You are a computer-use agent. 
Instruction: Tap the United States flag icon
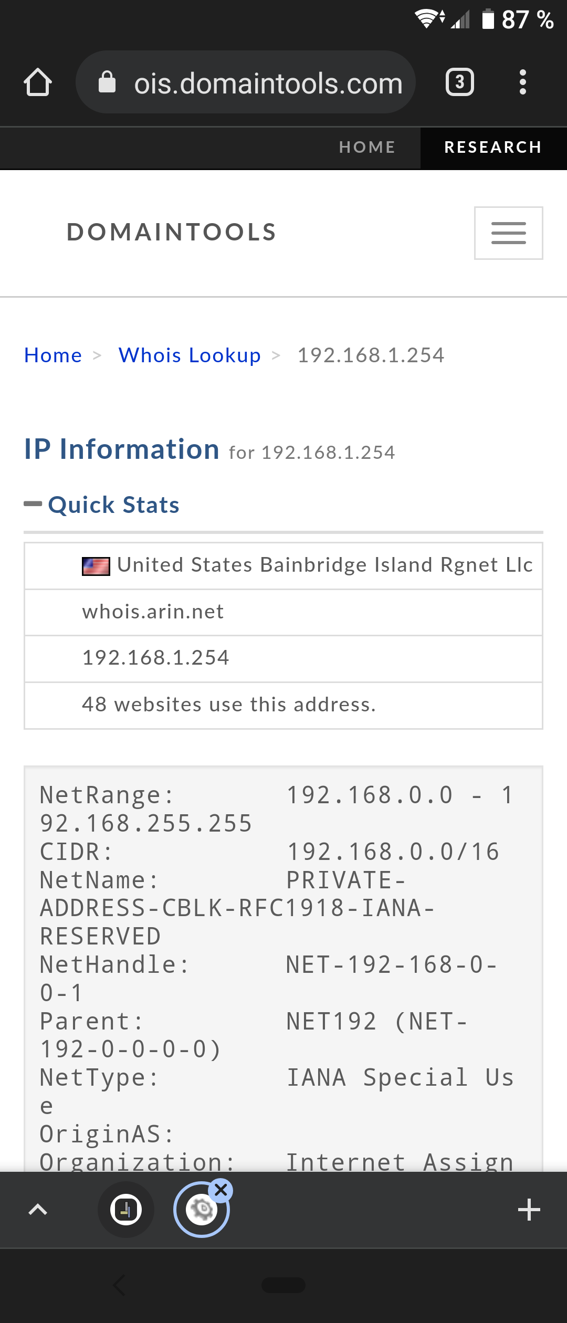click(96, 566)
